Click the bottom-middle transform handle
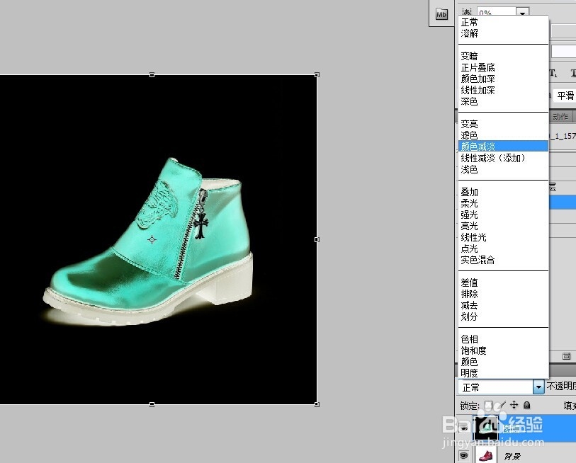 tap(152, 404)
